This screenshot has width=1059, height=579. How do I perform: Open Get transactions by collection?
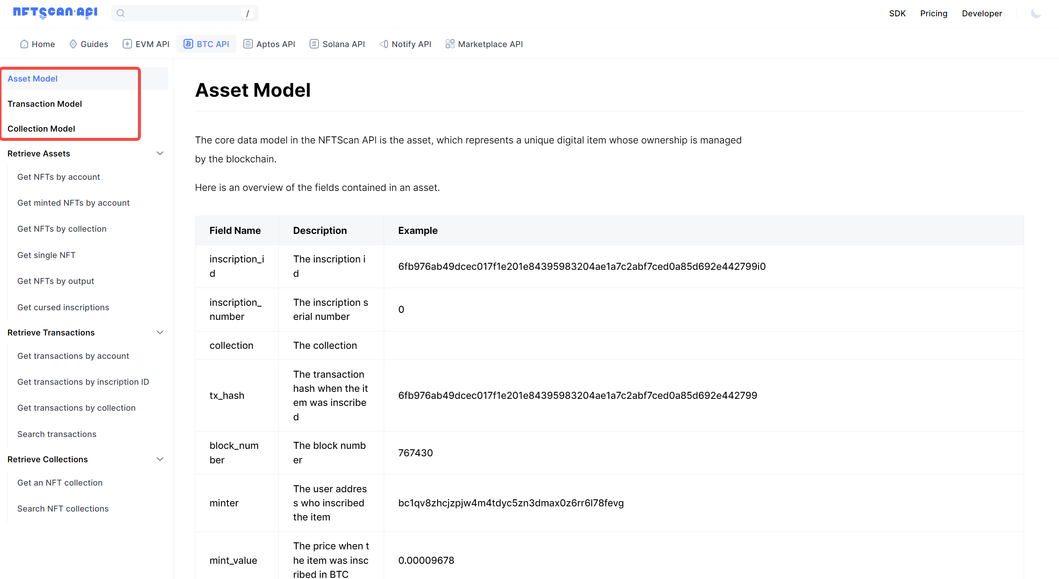click(x=76, y=407)
